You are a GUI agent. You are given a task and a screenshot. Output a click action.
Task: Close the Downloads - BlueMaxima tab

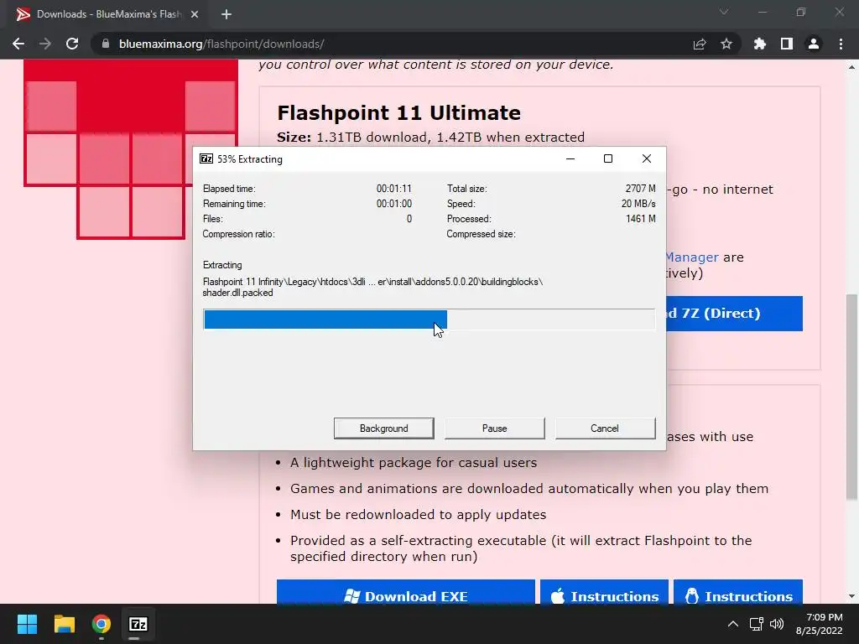point(195,14)
